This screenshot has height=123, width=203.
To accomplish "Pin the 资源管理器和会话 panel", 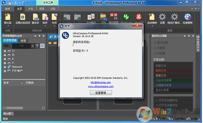I will (39, 36).
